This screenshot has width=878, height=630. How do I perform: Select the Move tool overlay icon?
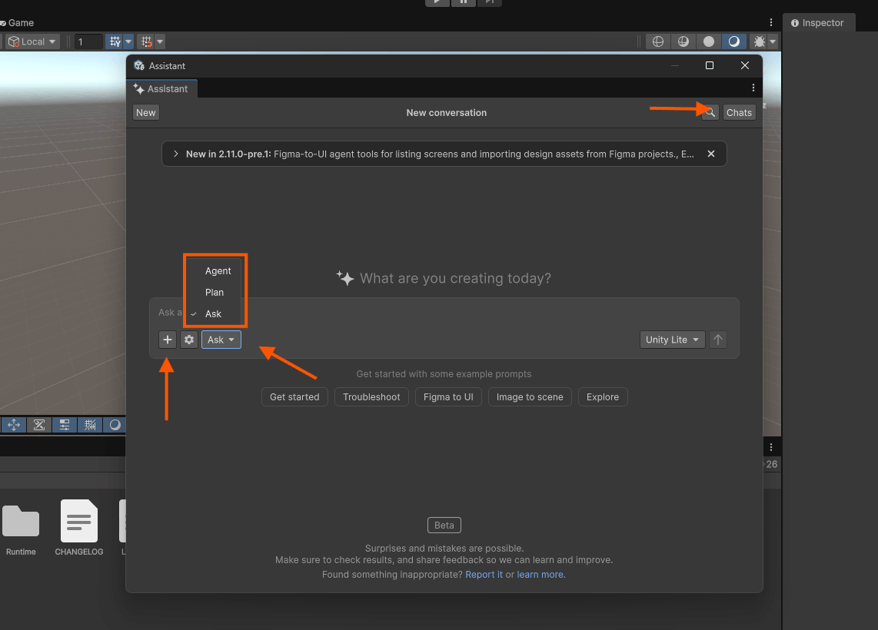[13, 425]
